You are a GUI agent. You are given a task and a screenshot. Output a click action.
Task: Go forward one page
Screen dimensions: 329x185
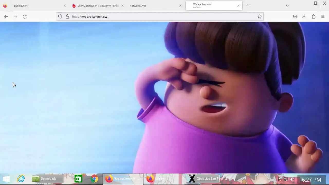[15, 16]
